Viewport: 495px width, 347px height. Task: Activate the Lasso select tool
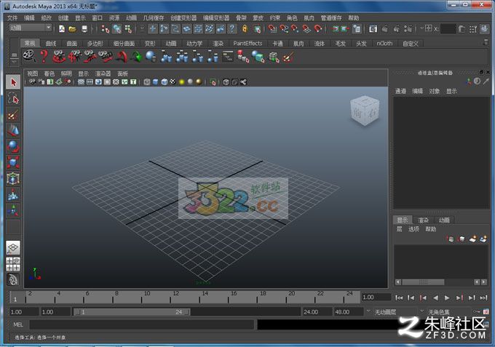click(x=13, y=98)
